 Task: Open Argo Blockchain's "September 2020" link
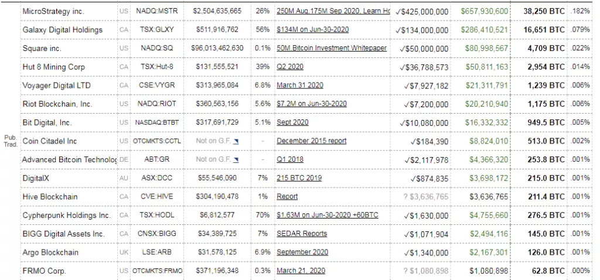[x=302, y=252]
